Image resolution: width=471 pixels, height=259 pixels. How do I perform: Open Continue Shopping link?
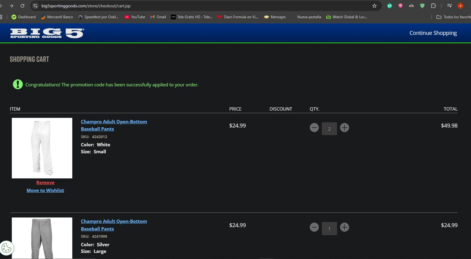tap(433, 33)
